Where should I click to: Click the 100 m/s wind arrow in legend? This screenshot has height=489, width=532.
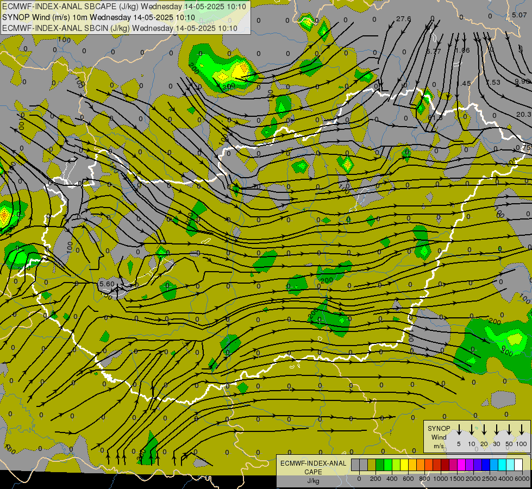click(522, 429)
